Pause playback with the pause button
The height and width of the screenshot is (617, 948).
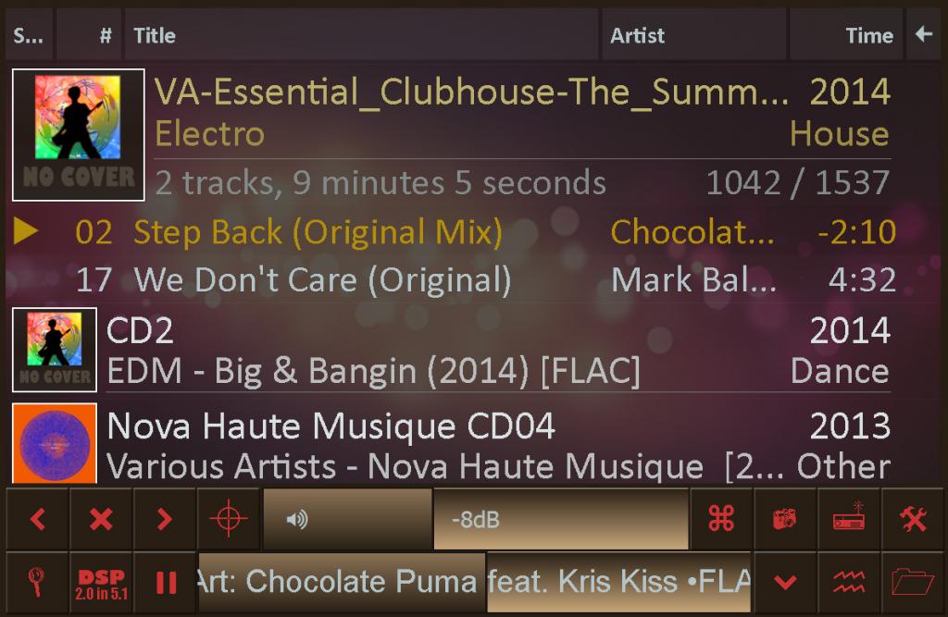[x=165, y=583]
